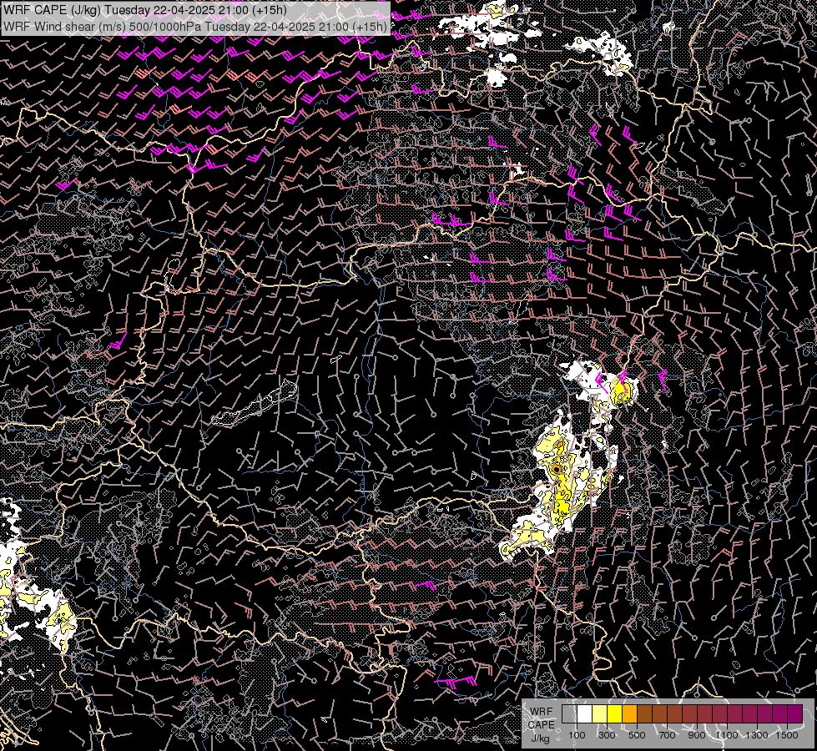Click the WRF label in the legend box
The image size is (817, 751).
pos(542,712)
